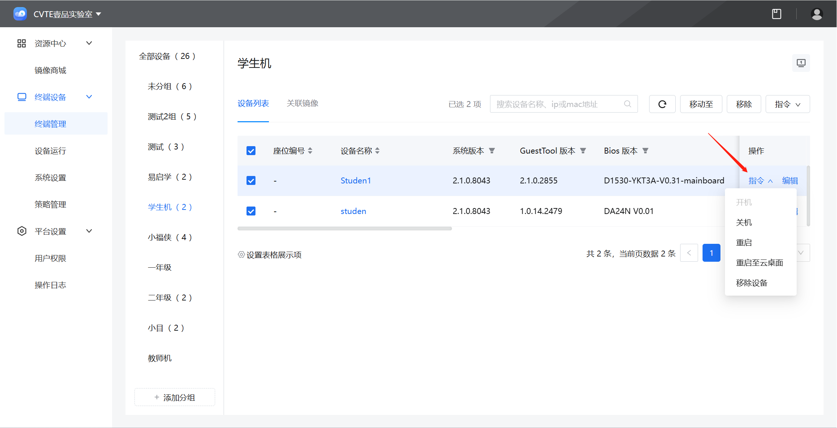Click the 资源中心 grid icon
The width and height of the screenshot is (837, 428).
point(22,43)
